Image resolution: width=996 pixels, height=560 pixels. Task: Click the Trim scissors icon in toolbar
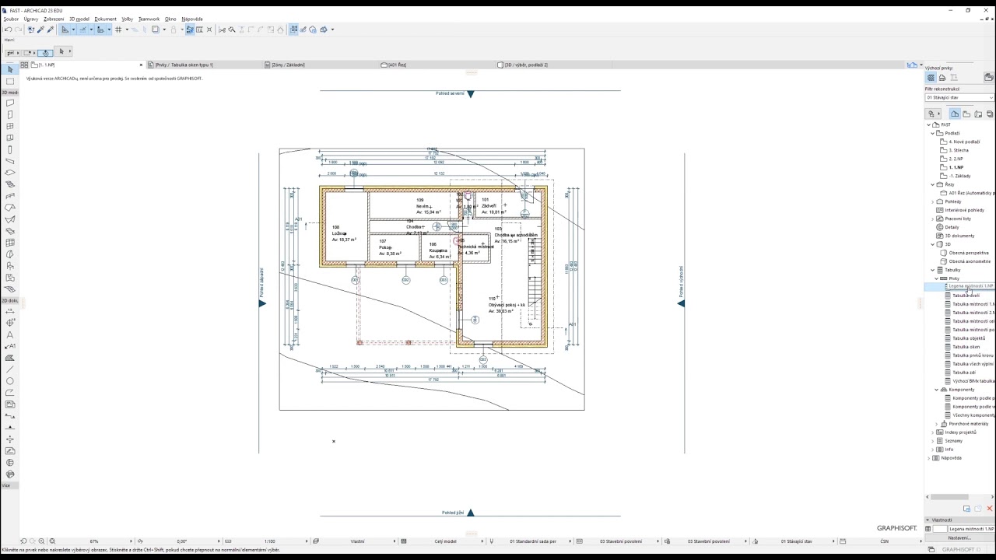coord(222,30)
